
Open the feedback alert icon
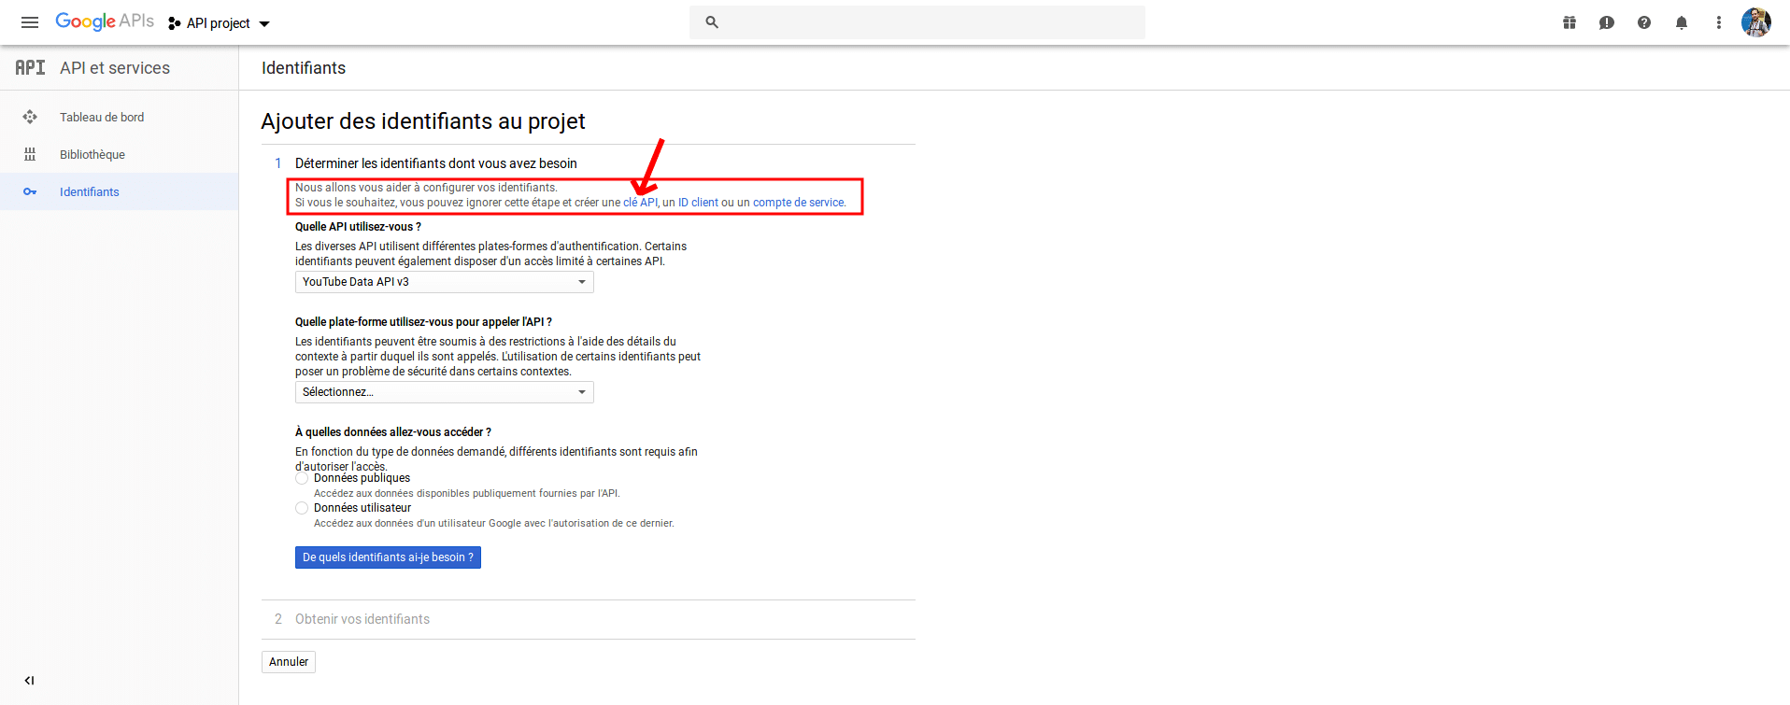tap(1607, 22)
